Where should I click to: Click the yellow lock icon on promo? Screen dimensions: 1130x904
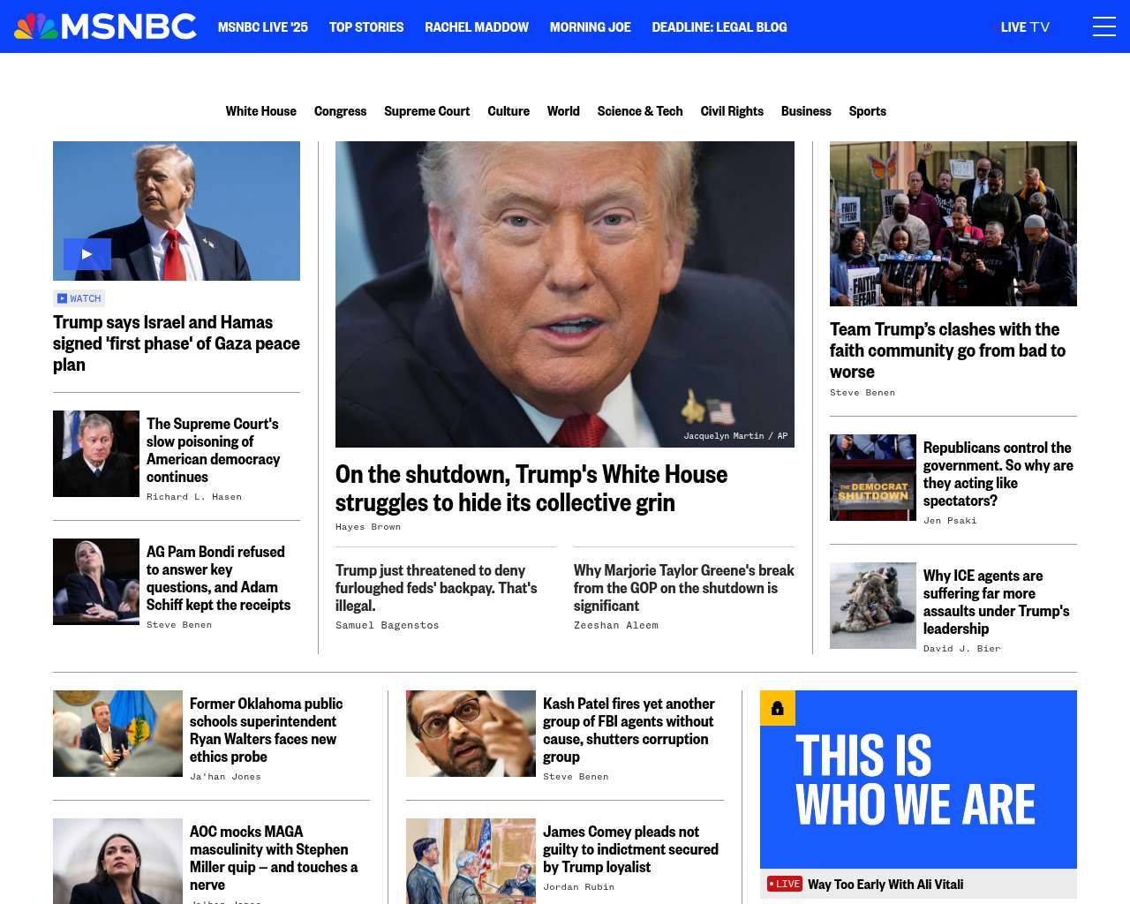[x=778, y=708]
